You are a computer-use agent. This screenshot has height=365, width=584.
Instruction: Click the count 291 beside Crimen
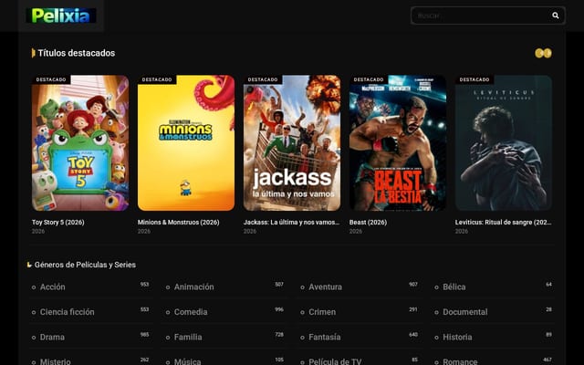pos(413,309)
